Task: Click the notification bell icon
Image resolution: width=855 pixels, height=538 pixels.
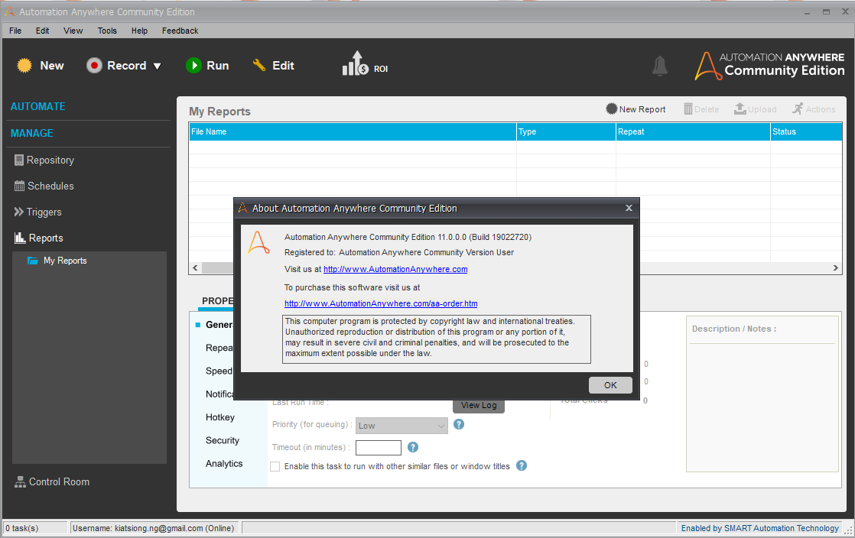Action: (x=659, y=66)
